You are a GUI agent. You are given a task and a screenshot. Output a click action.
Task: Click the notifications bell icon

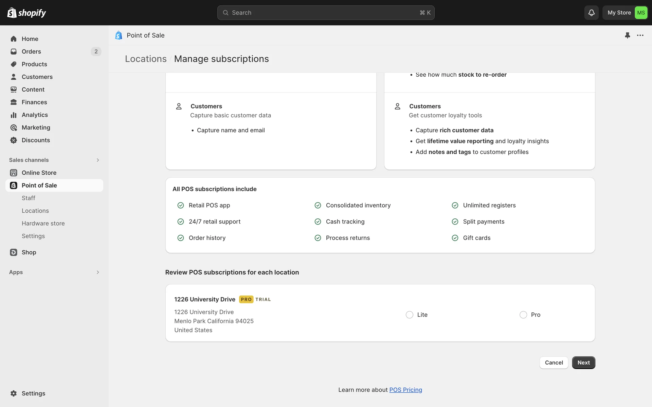pyautogui.click(x=591, y=13)
